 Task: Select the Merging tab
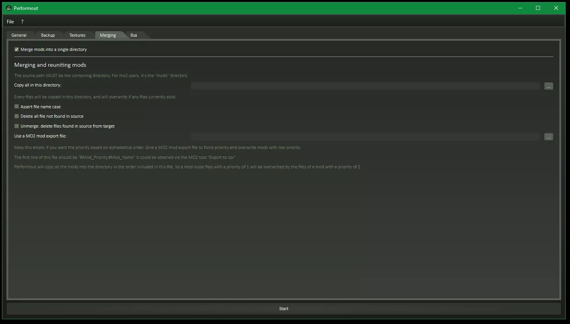pyautogui.click(x=108, y=35)
